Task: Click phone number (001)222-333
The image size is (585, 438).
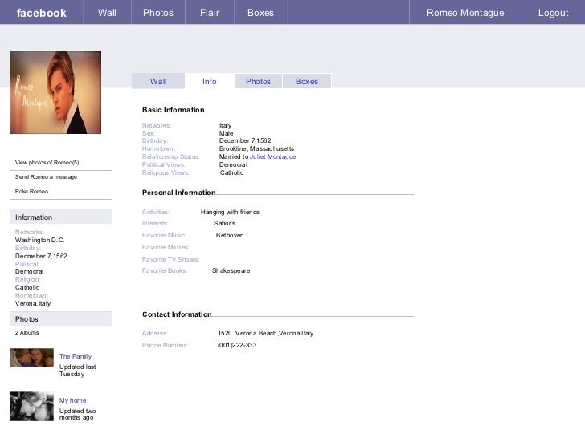Action: (x=237, y=345)
